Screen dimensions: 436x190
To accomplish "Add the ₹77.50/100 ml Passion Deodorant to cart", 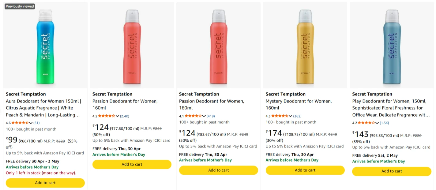I will click(132, 164).
